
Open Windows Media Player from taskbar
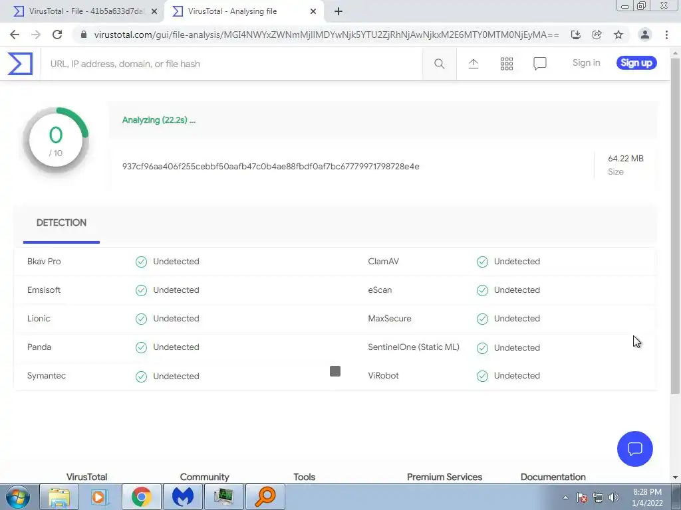tap(100, 497)
